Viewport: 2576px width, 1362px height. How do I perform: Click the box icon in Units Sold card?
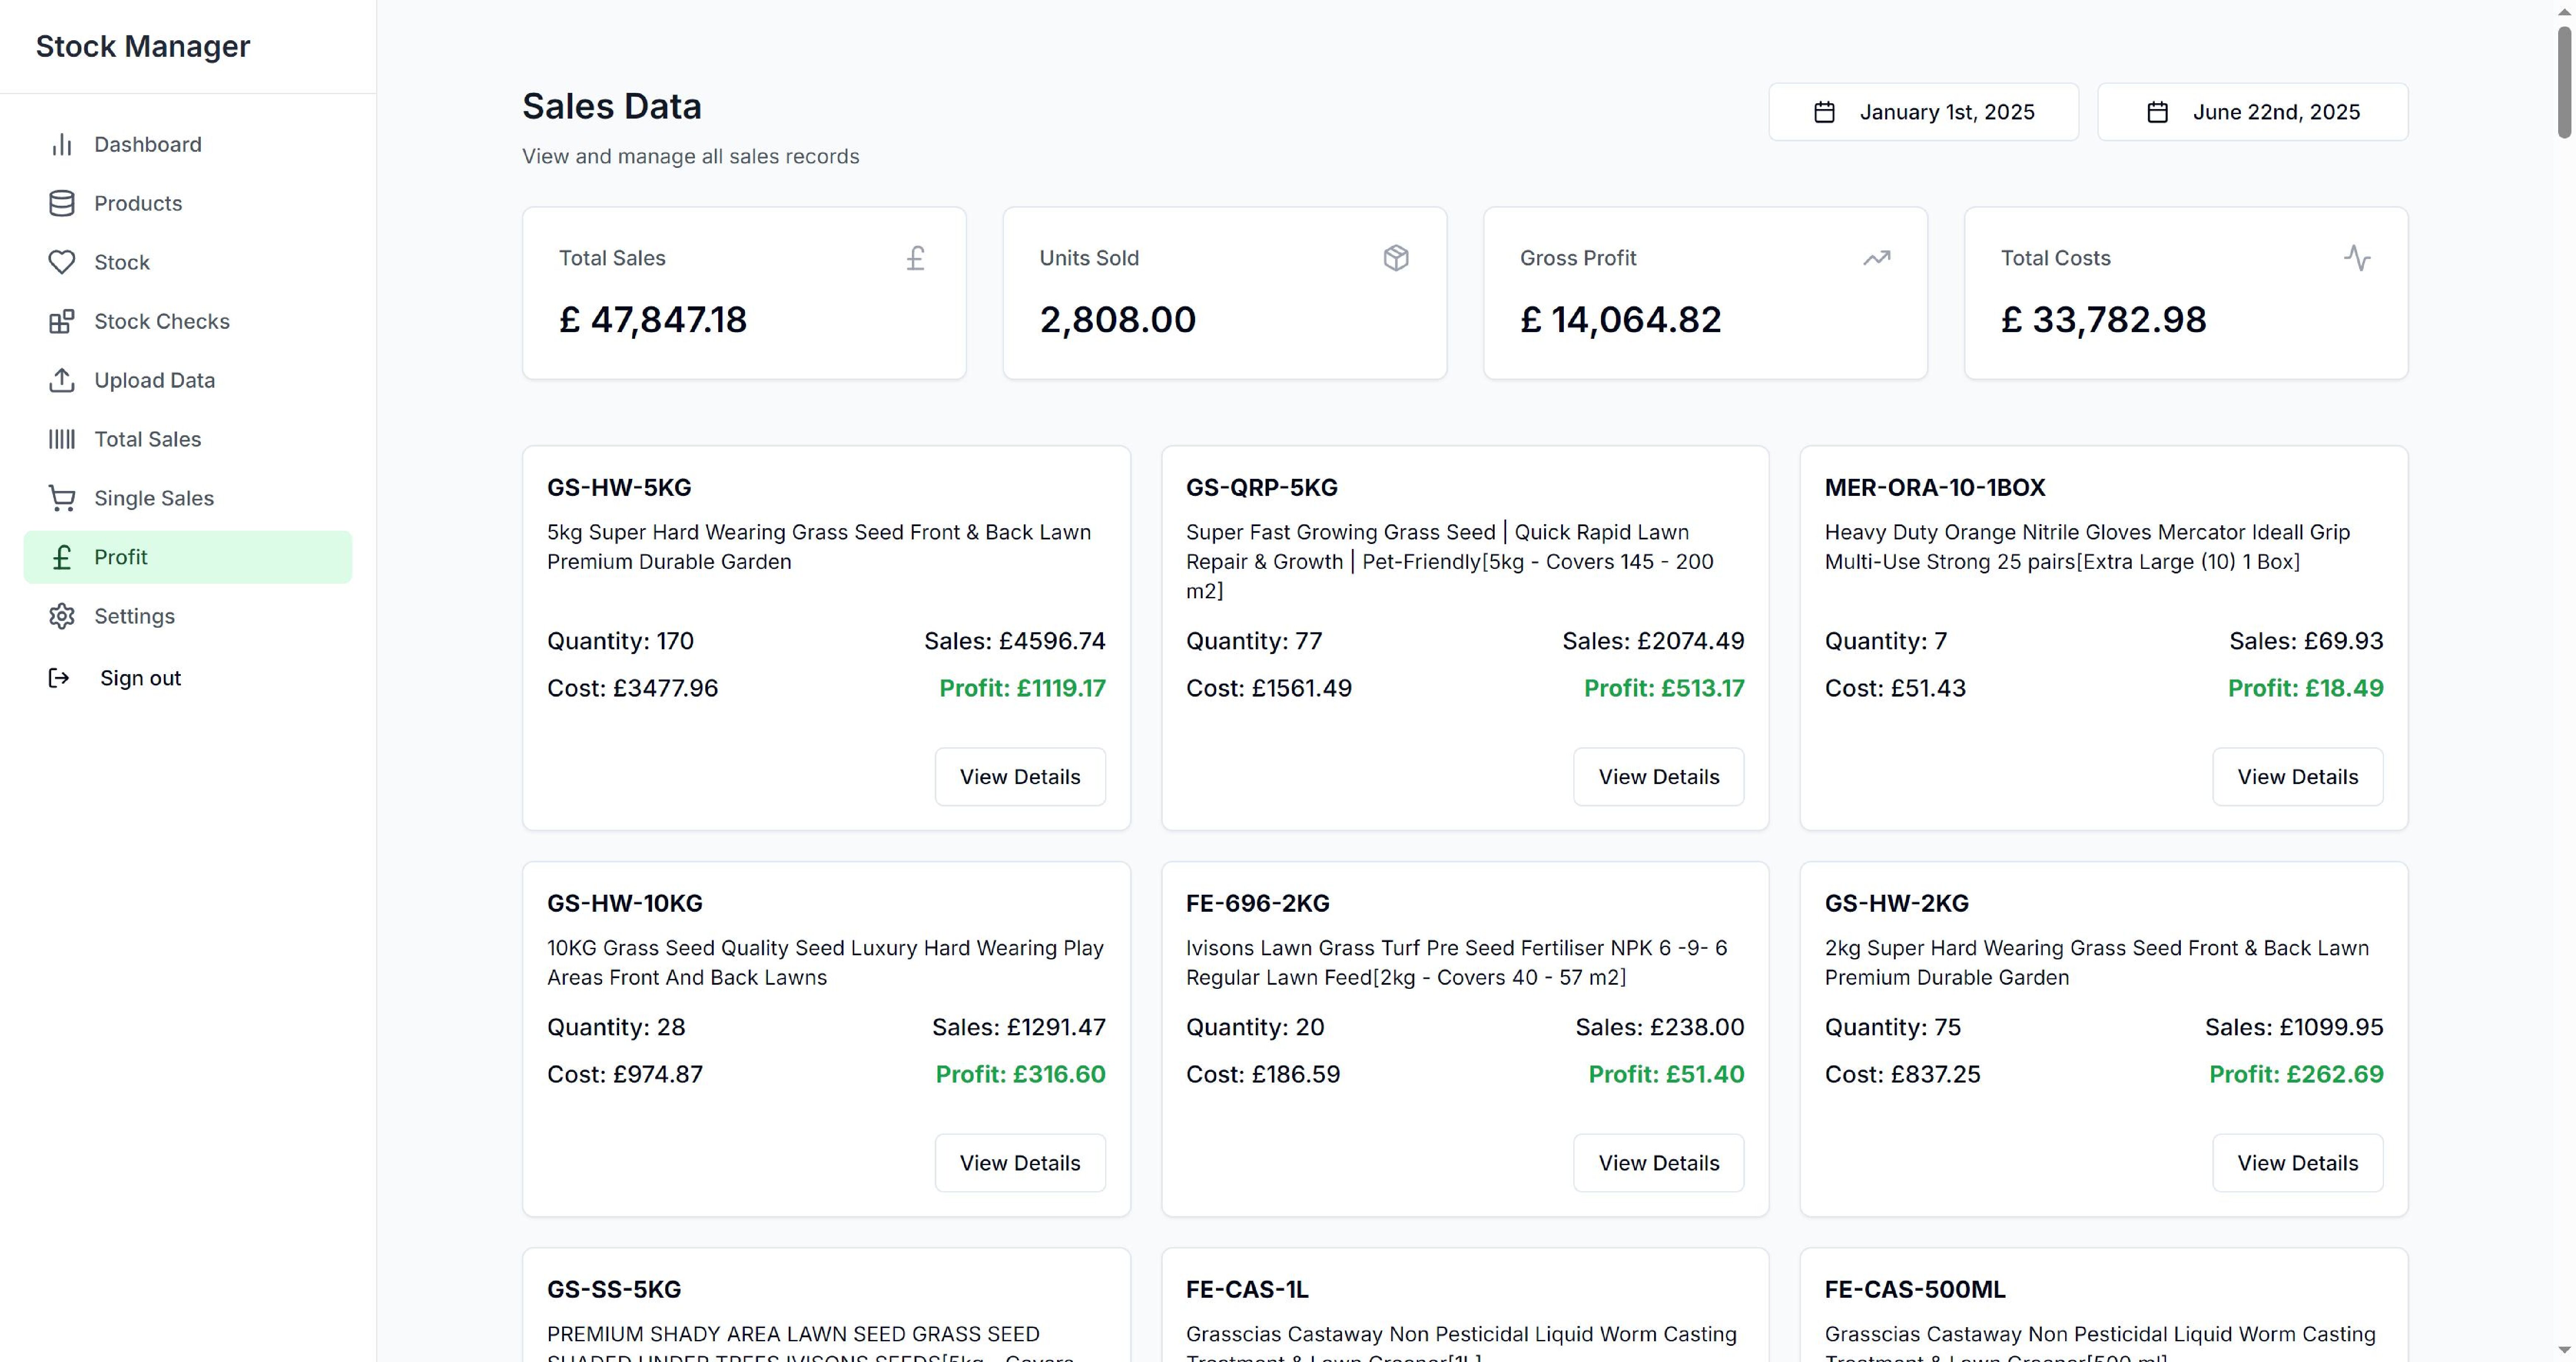[1396, 258]
